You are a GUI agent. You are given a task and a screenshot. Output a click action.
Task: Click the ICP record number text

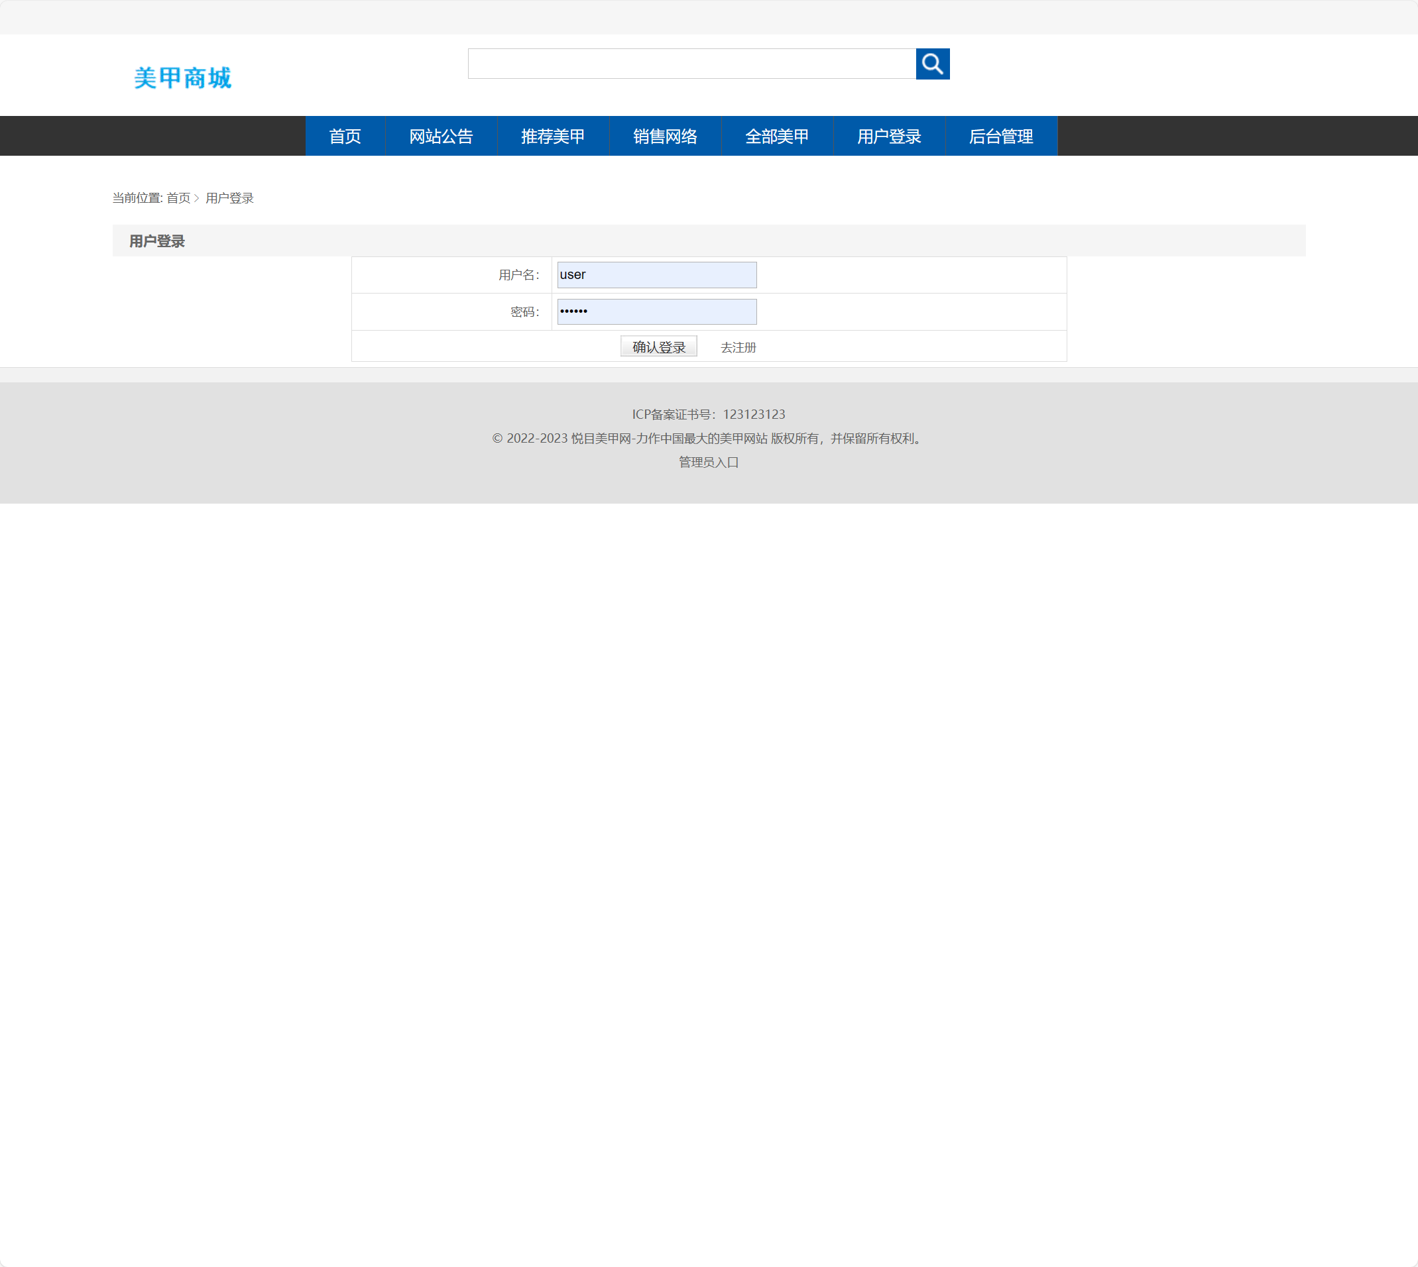pos(707,413)
